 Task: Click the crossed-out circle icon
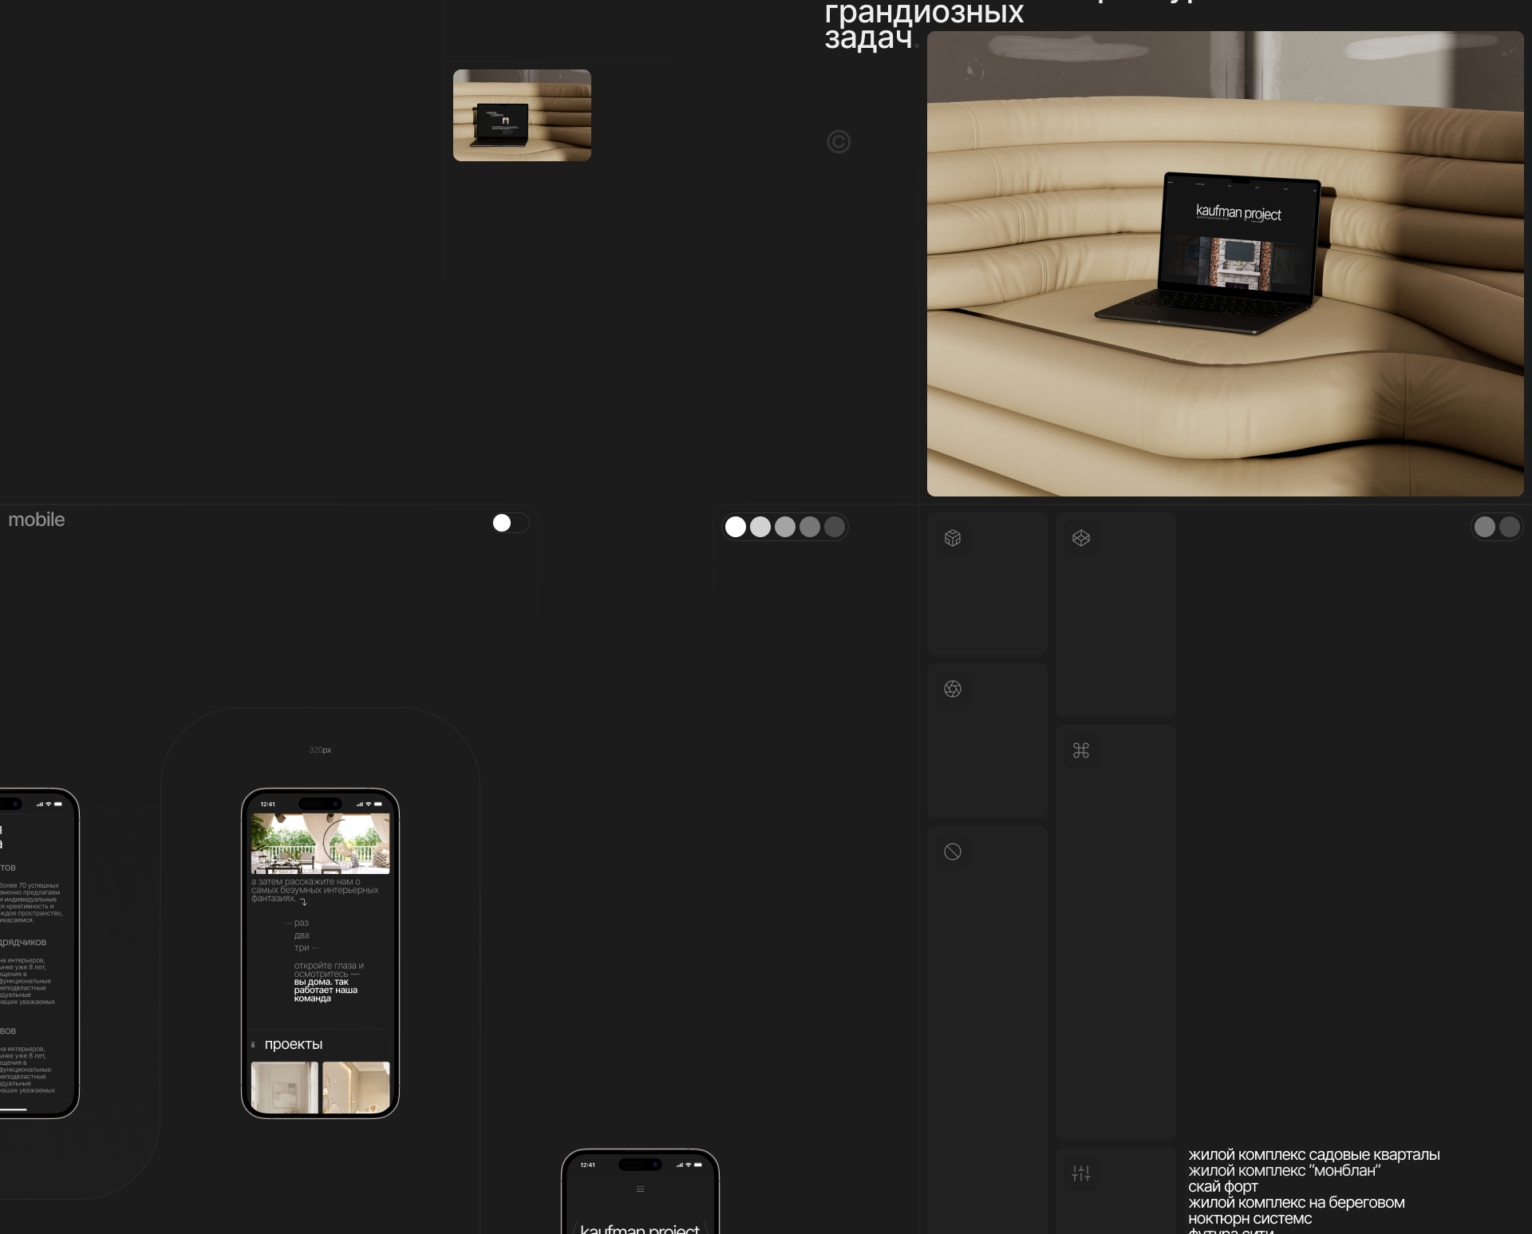coord(953,852)
